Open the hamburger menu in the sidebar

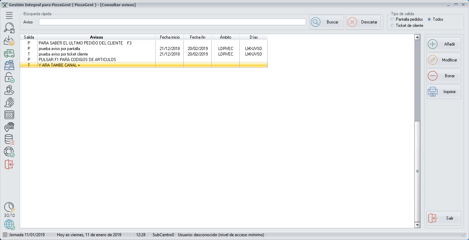[9, 15]
